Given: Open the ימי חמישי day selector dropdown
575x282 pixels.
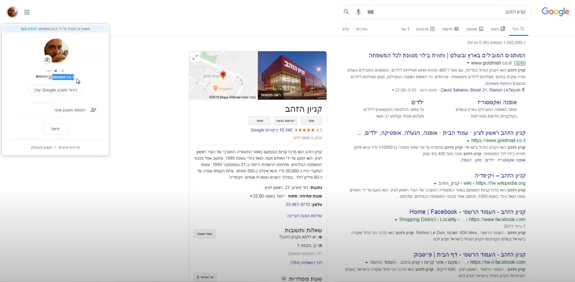Looking at the screenshot, I should [x=205, y=277].
